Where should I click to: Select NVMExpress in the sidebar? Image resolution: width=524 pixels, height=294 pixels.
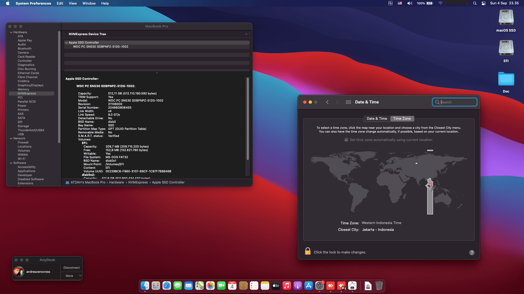click(x=31, y=93)
